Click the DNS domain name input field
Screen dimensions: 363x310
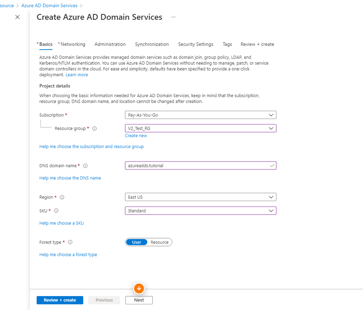coord(201,166)
